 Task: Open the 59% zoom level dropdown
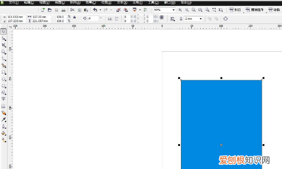[173, 10]
